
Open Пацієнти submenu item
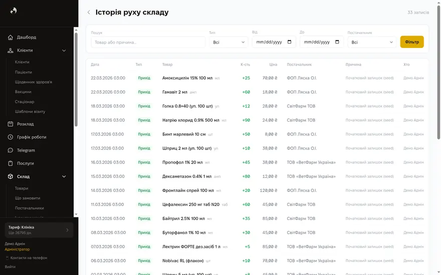pos(24,72)
